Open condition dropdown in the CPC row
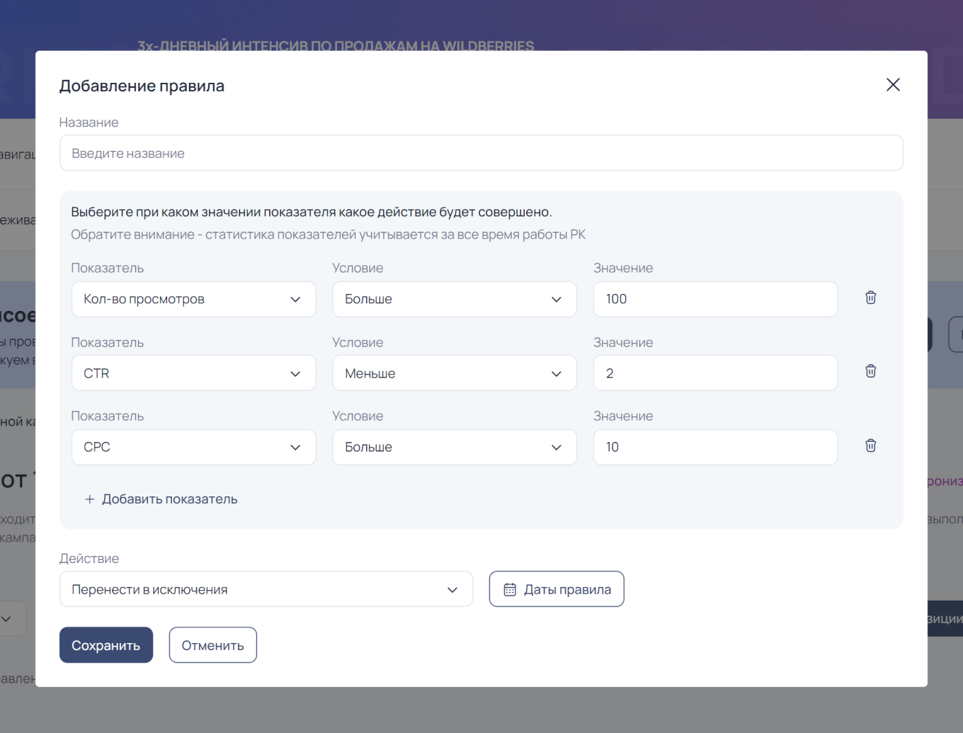963x733 pixels. click(454, 448)
